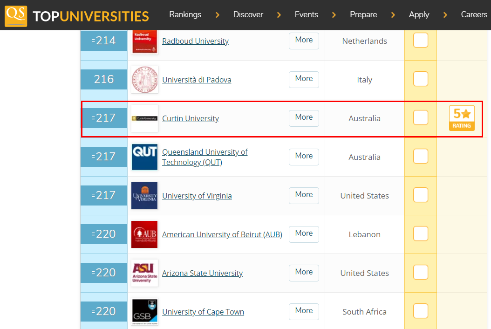Screen dimensions: 491x329
Task: Open the Radboud University logo thumbnail
Action: (145, 41)
